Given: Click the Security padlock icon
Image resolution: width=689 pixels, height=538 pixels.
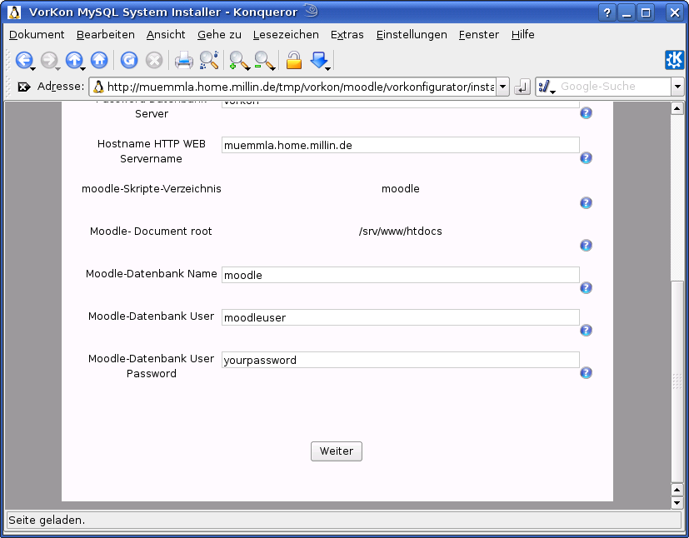Looking at the screenshot, I should click(294, 60).
